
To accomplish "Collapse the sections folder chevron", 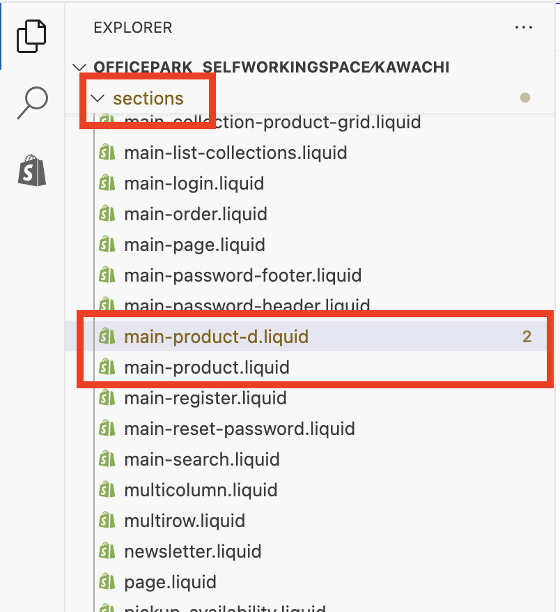I will (x=98, y=98).
